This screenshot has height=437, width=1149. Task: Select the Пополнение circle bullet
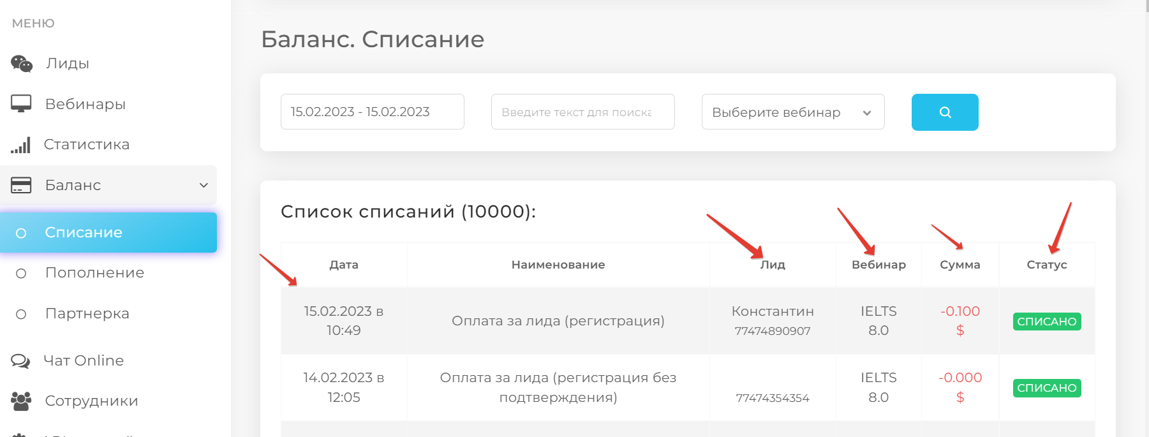point(21,274)
